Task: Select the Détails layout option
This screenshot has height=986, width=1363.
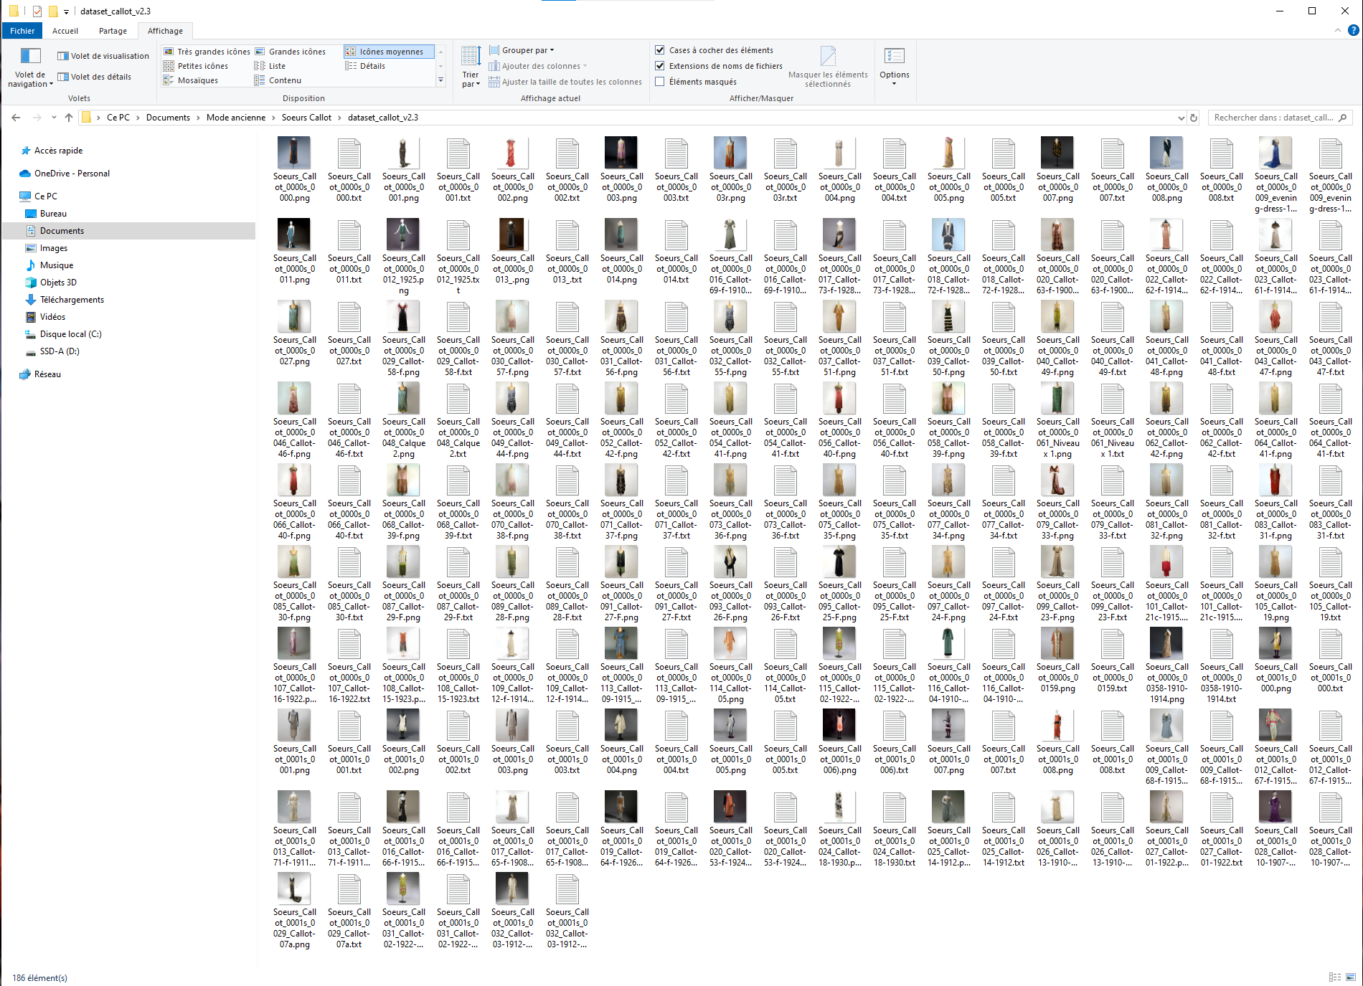Action: (372, 66)
